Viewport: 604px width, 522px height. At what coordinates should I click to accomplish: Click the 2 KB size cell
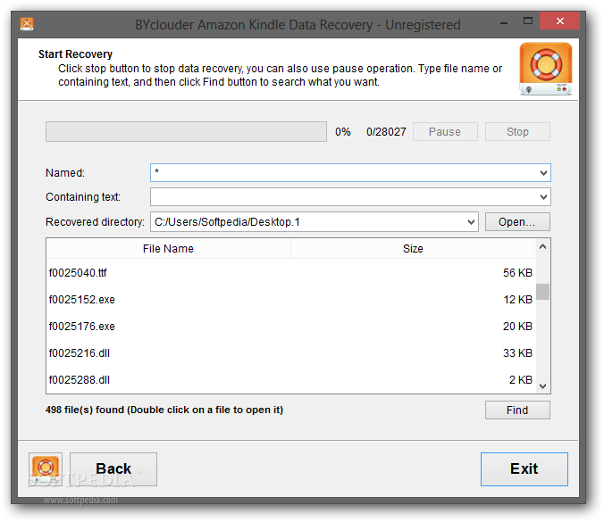click(520, 380)
